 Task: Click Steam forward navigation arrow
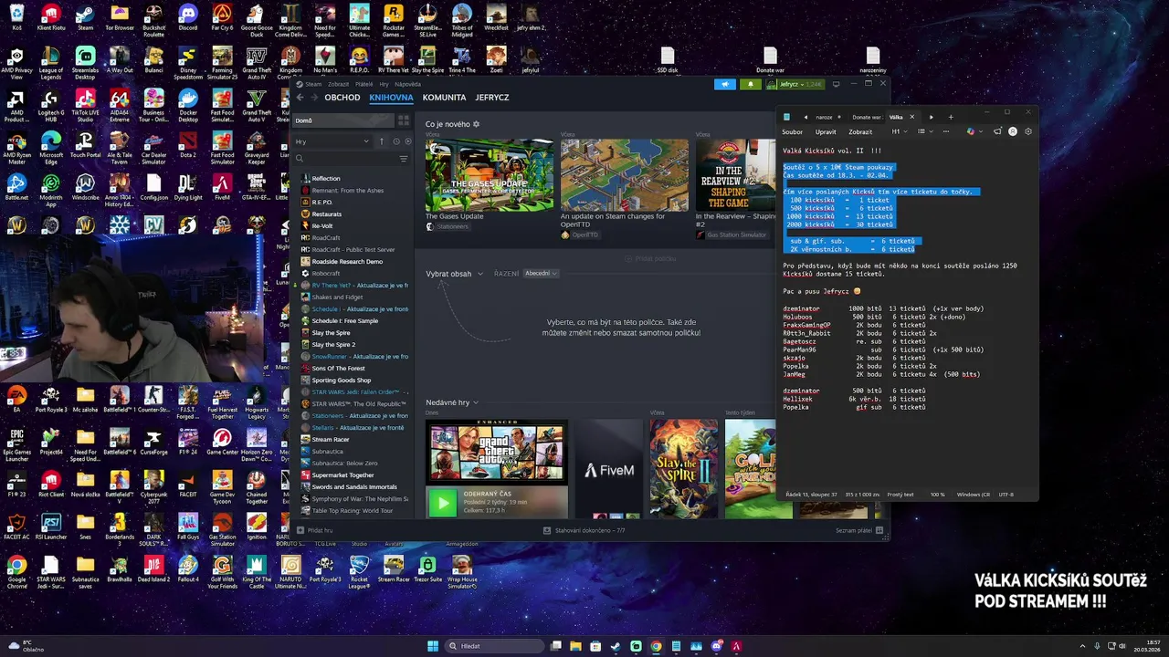point(313,97)
